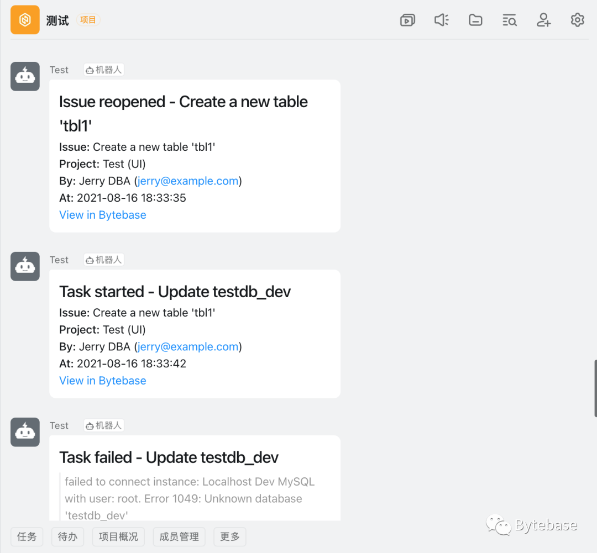Image resolution: width=597 pixels, height=553 pixels.
Task: Click the Issue reopened card title
Action: coord(184,114)
